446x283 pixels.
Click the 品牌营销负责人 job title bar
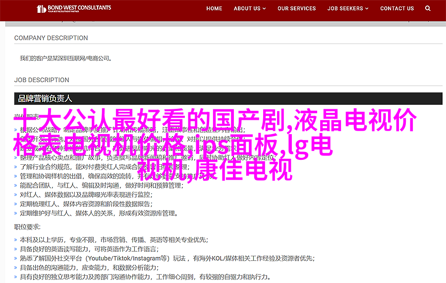tap(228, 98)
